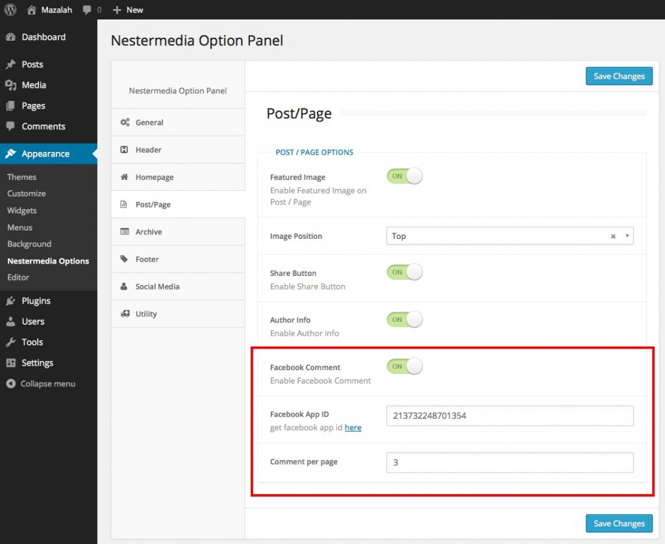Click the Settings sliders icon
The width and height of the screenshot is (665, 544).
pyautogui.click(x=10, y=363)
